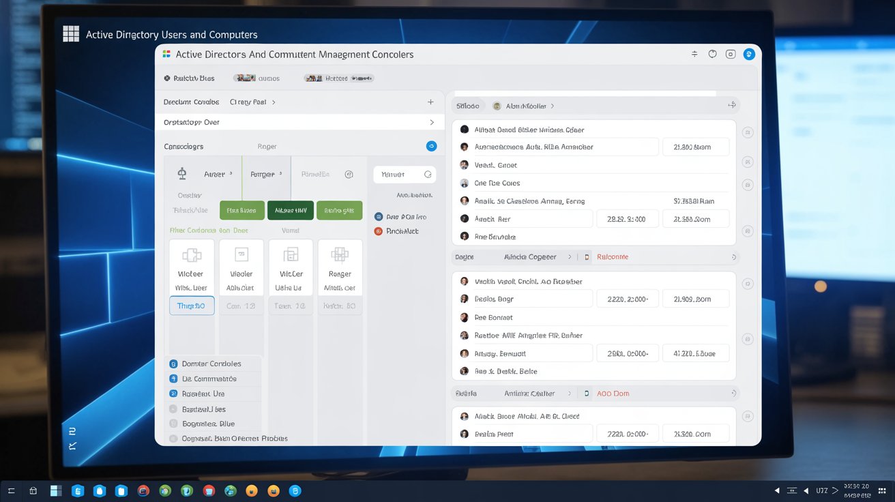Click the camera-shaped icon in window header
The height and width of the screenshot is (502, 895).
click(731, 55)
